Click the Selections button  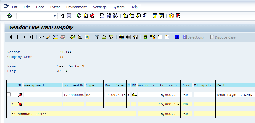click(x=193, y=37)
